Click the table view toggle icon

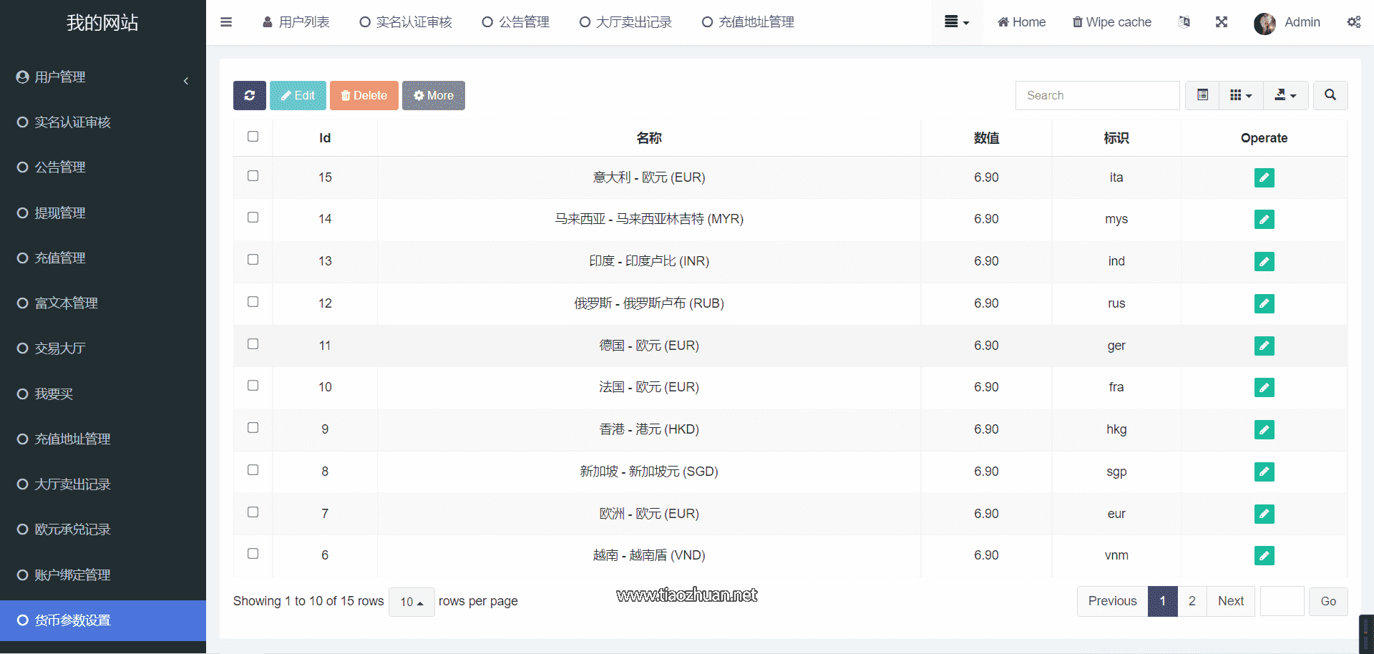click(x=1202, y=95)
